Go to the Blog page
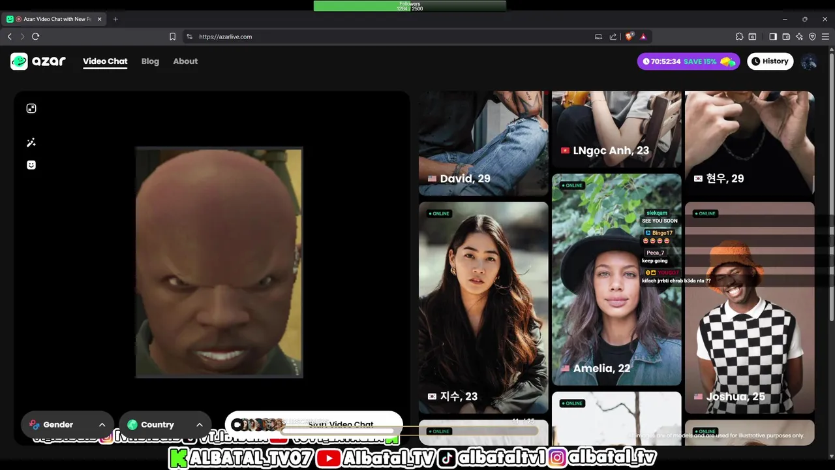 tap(150, 61)
